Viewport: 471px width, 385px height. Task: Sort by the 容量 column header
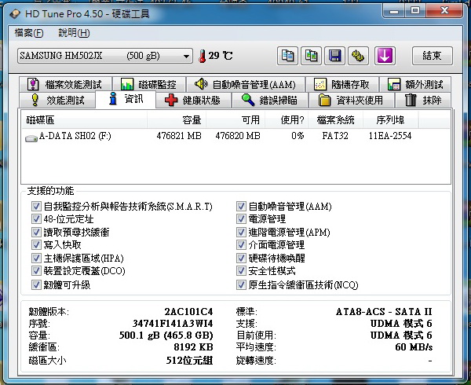177,120
